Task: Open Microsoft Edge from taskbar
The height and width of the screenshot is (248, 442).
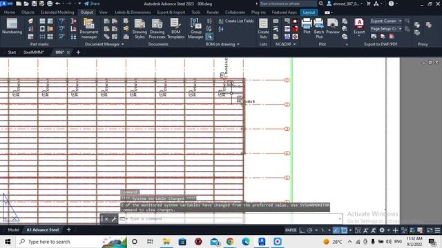Action: (x=246, y=242)
